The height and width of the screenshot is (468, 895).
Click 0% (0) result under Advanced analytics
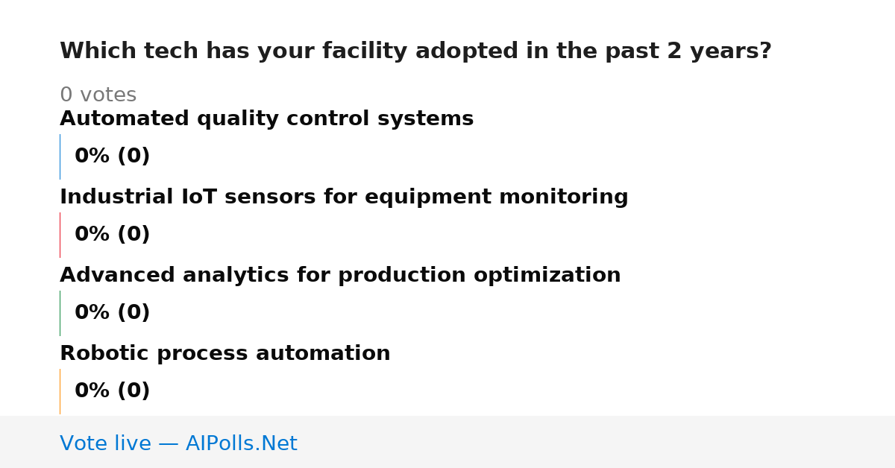tap(112, 313)
